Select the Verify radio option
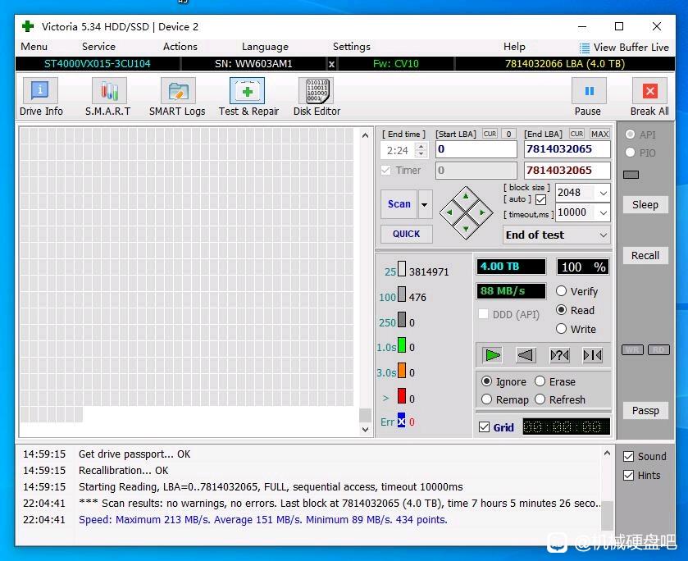The width and height of the screenshot is (688, 561). pyautogui.click(x=561, y=291)
